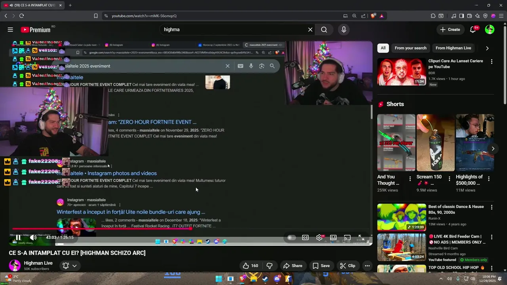
Task: Mute the video player volume
Action: click(x=33, y=237)
